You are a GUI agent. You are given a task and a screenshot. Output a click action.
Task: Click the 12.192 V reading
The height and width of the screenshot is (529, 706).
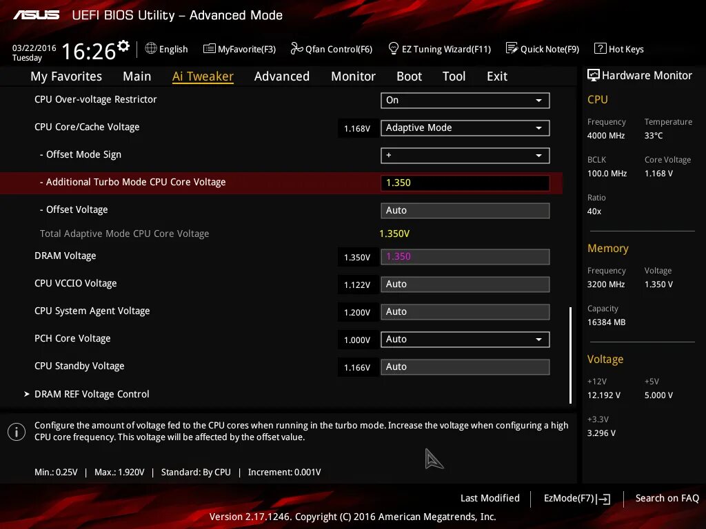pos(604,395)
